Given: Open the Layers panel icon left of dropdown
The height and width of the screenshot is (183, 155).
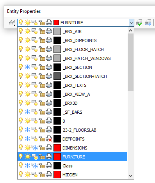Looking at the screenshot, I should coord(12,23).
